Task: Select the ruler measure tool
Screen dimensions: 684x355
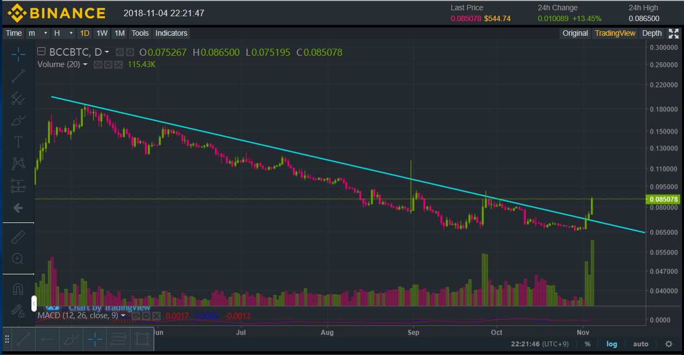Action: click(18, 237)
